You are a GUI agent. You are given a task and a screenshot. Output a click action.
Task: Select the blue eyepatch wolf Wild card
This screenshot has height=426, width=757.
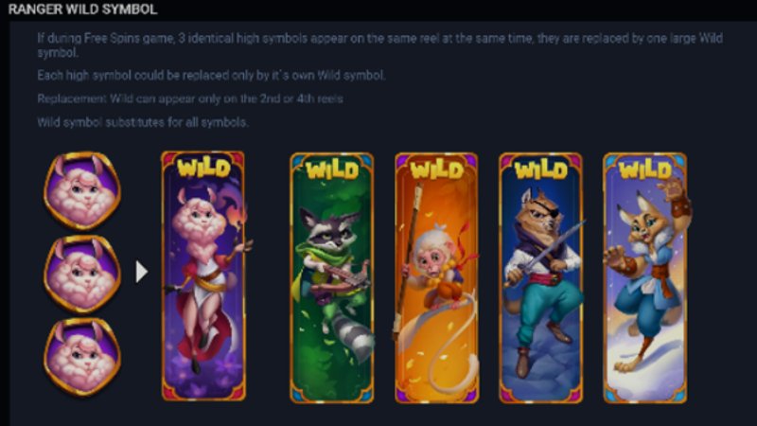click(x=540, y=277)
